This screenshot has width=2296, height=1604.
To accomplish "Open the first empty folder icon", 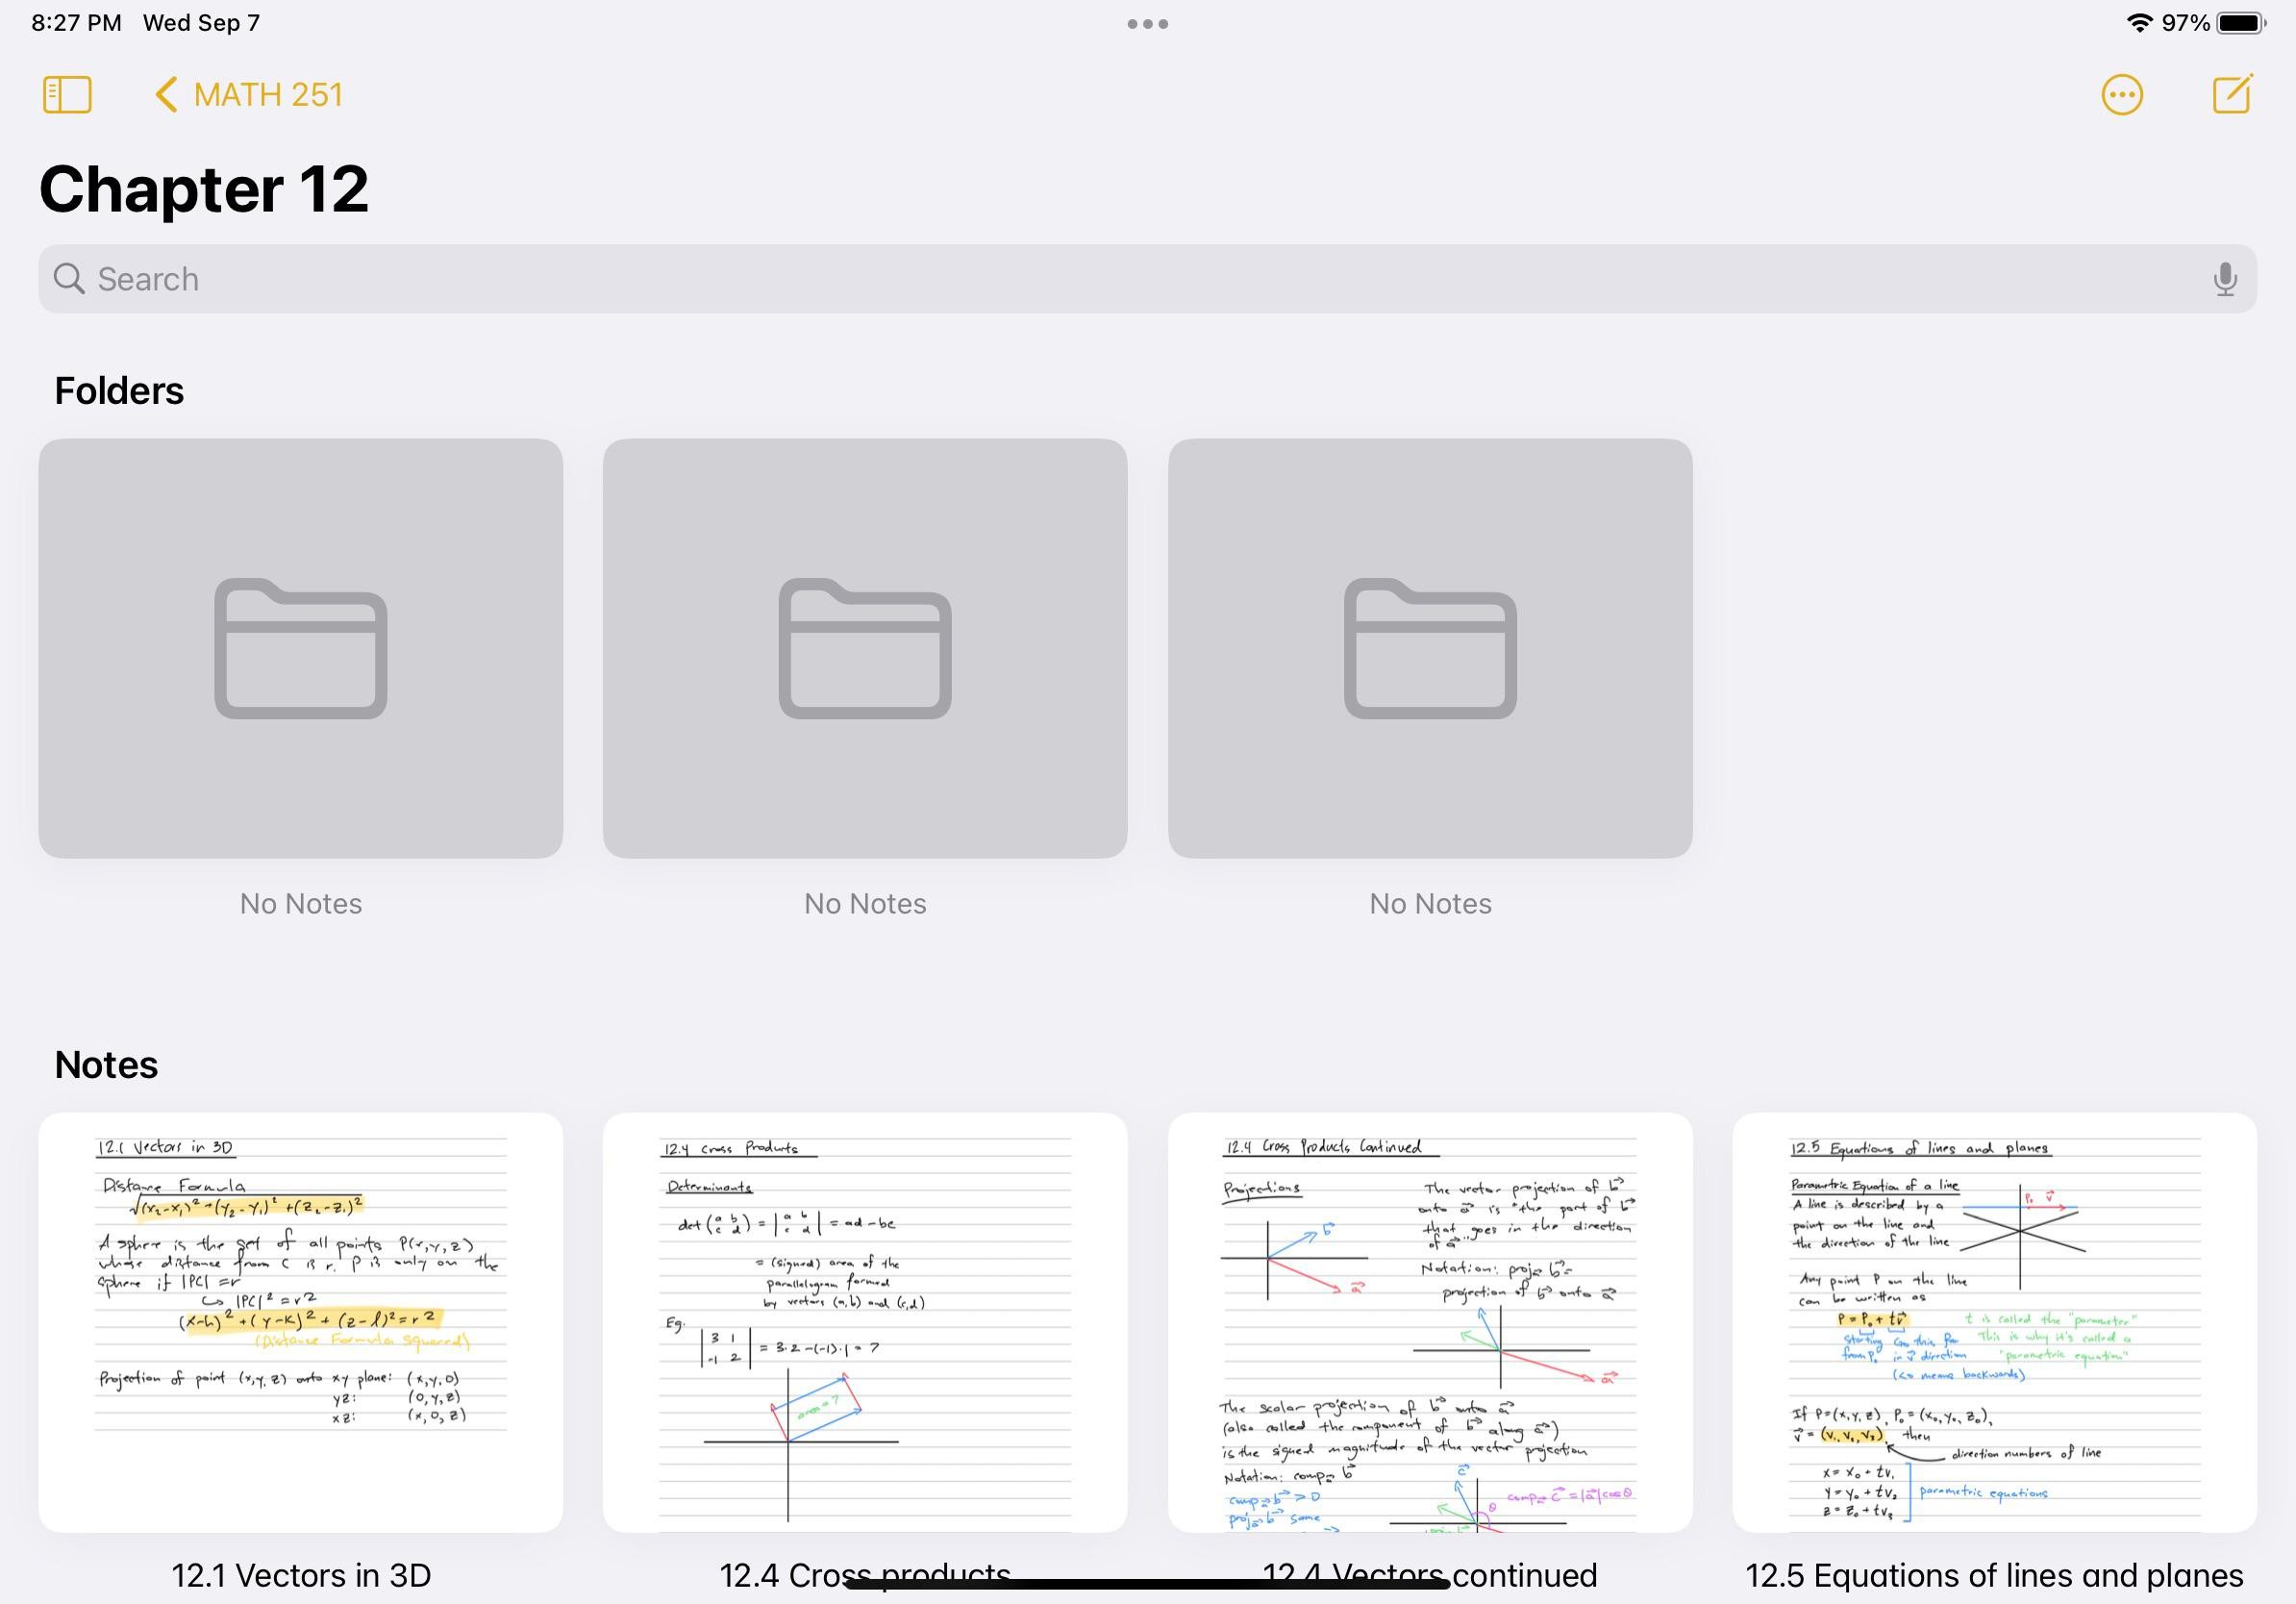I will (x=300, y=648).
